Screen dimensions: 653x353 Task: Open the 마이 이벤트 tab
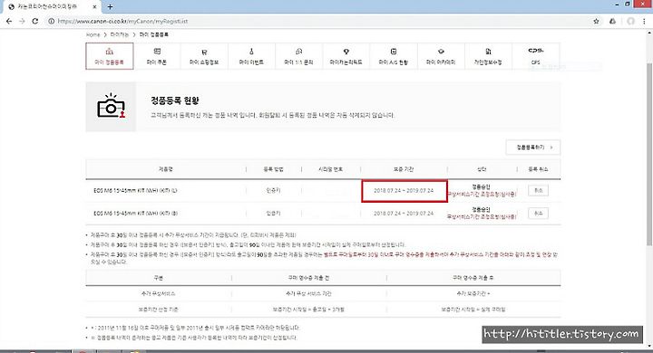click(251, 56)
